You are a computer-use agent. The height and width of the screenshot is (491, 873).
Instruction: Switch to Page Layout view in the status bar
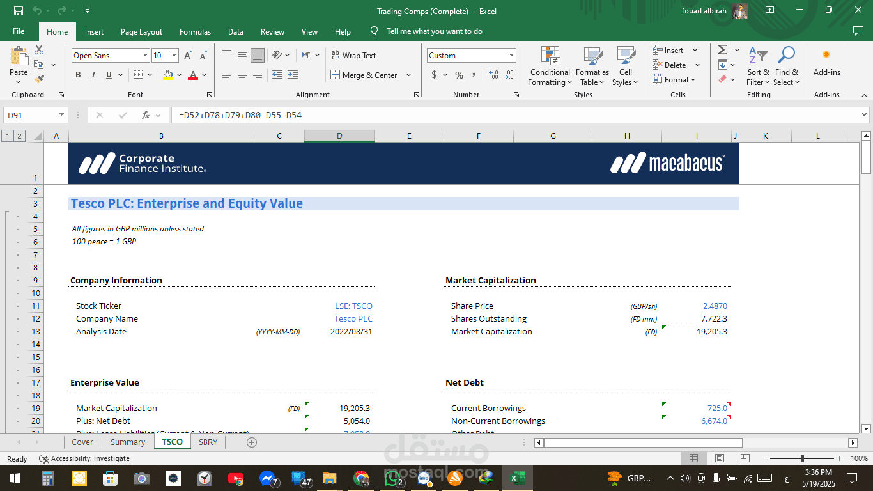(x=719, y=458)
